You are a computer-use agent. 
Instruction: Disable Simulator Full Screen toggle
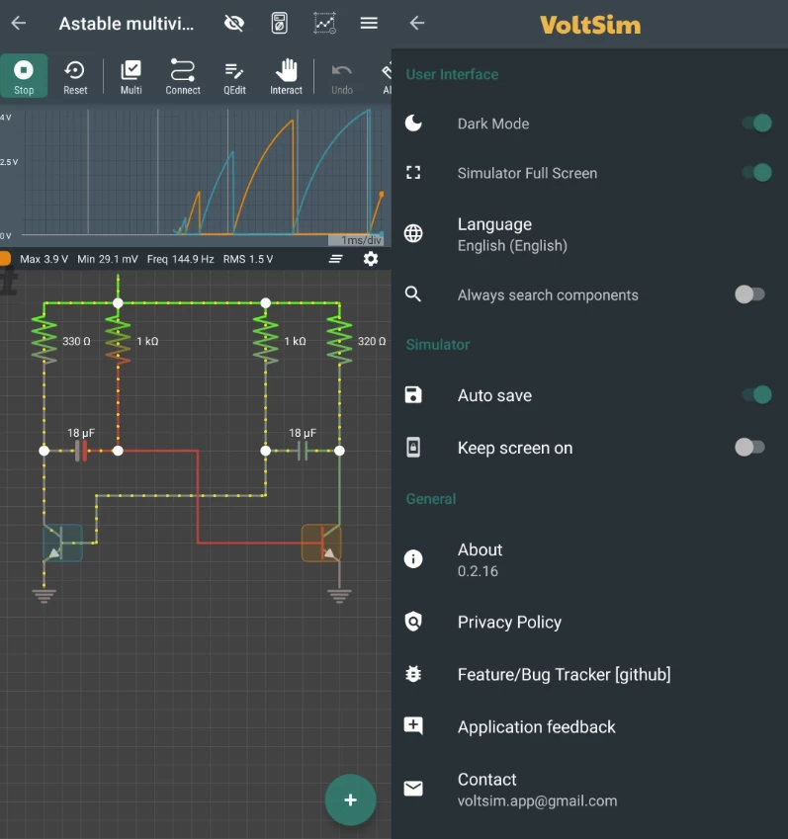coord(755,173)
